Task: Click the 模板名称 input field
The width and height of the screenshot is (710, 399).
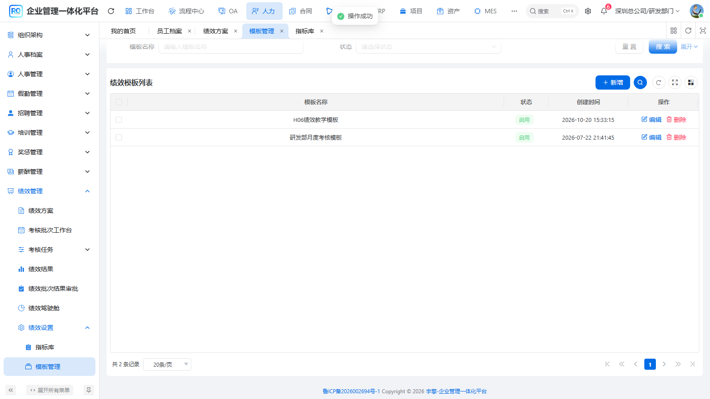Action: [231, 47]
